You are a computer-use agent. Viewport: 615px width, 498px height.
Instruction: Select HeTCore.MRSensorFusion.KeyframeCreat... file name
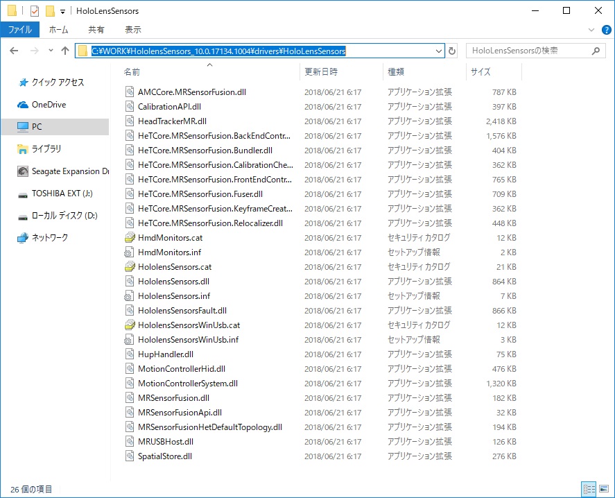(x=216, y=209)
